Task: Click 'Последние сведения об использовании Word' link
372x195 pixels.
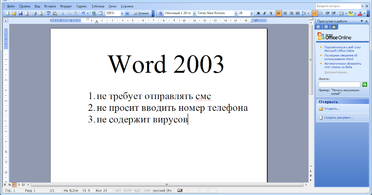Action: coord(341,57)
